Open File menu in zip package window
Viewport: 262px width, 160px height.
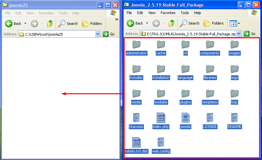129,13
